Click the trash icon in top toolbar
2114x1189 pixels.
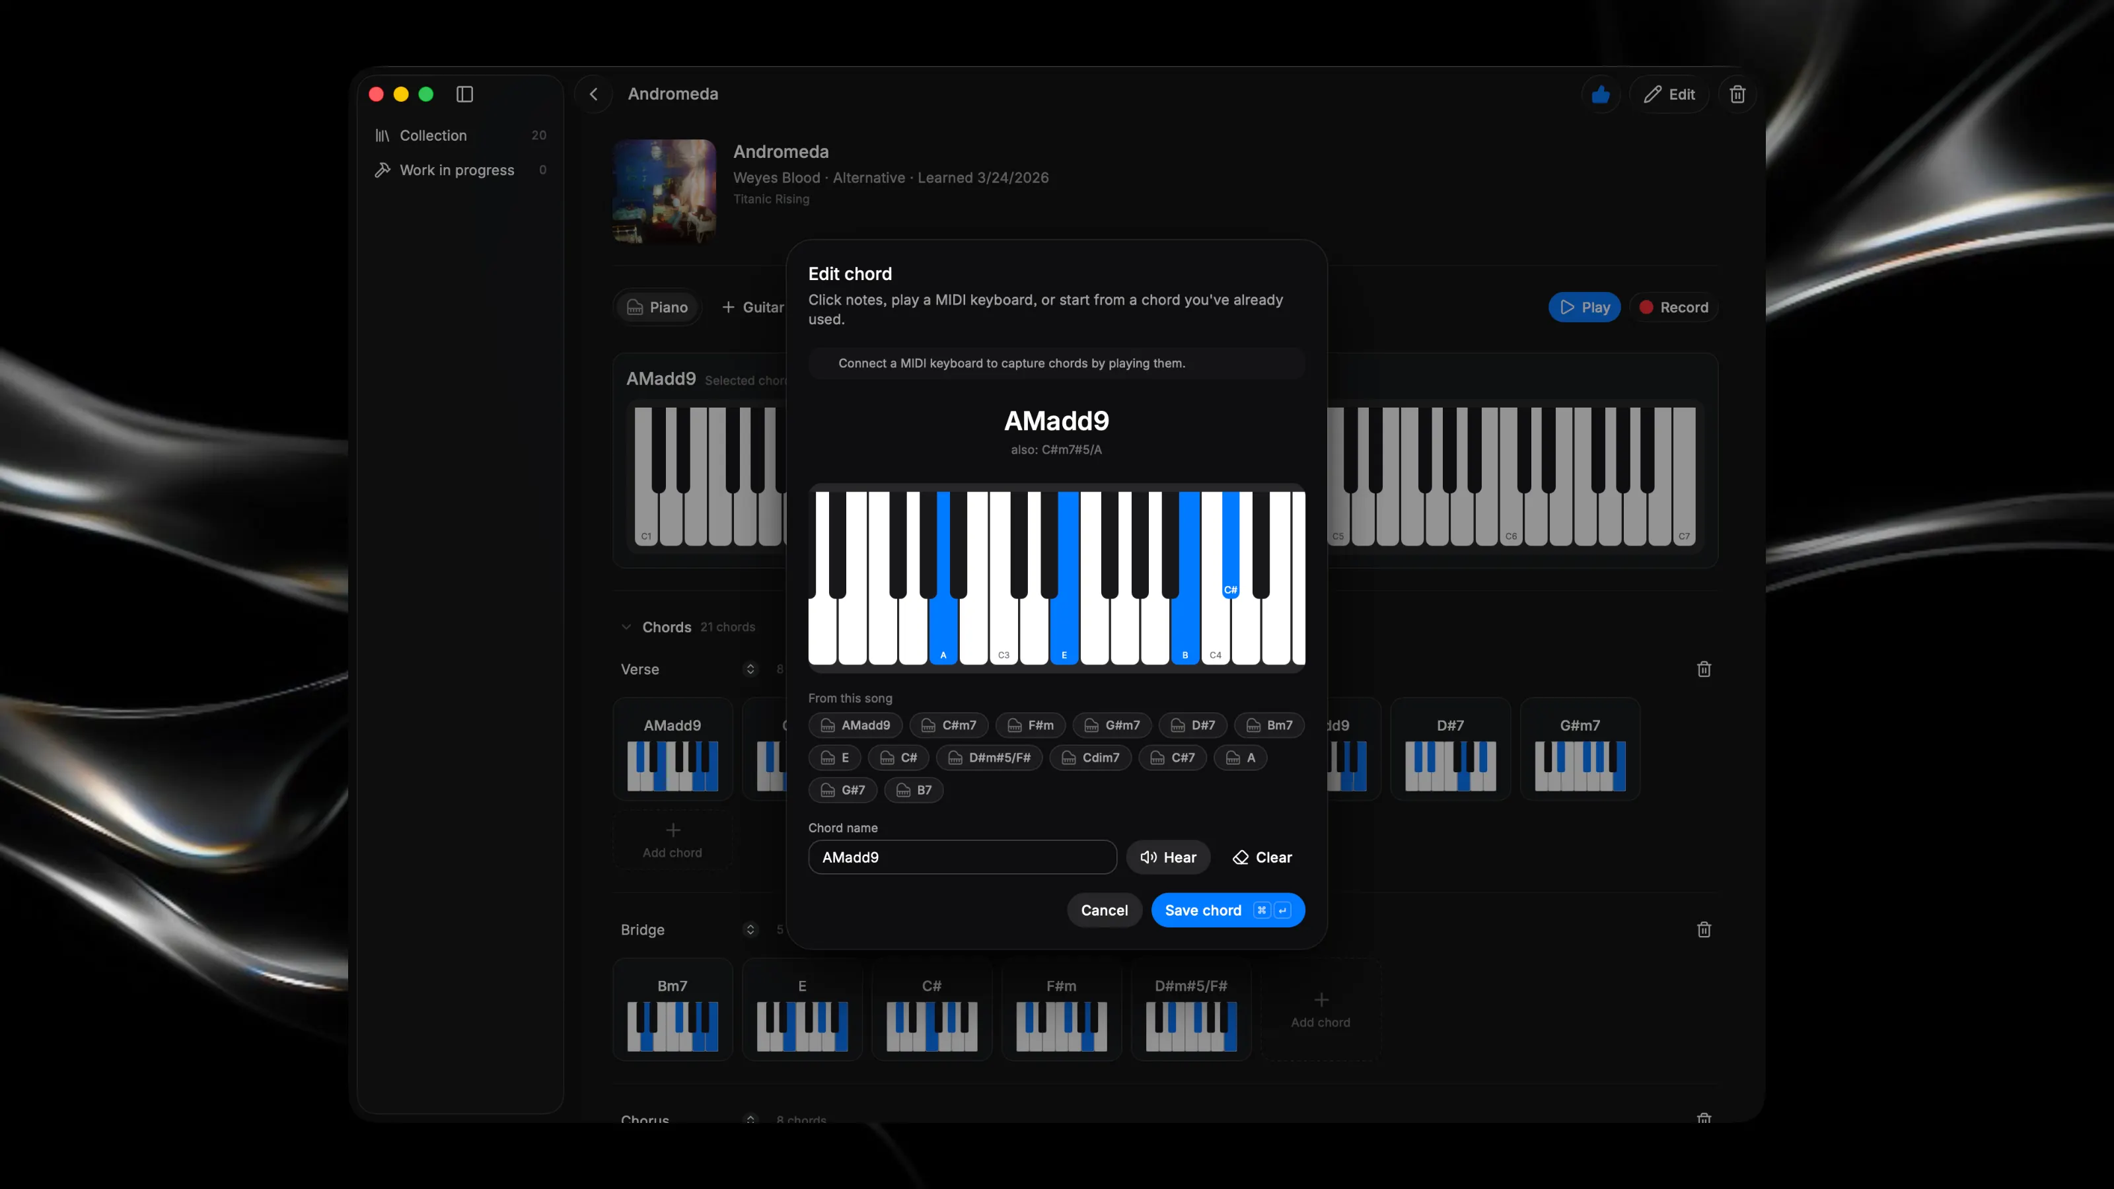[1737, 94]
